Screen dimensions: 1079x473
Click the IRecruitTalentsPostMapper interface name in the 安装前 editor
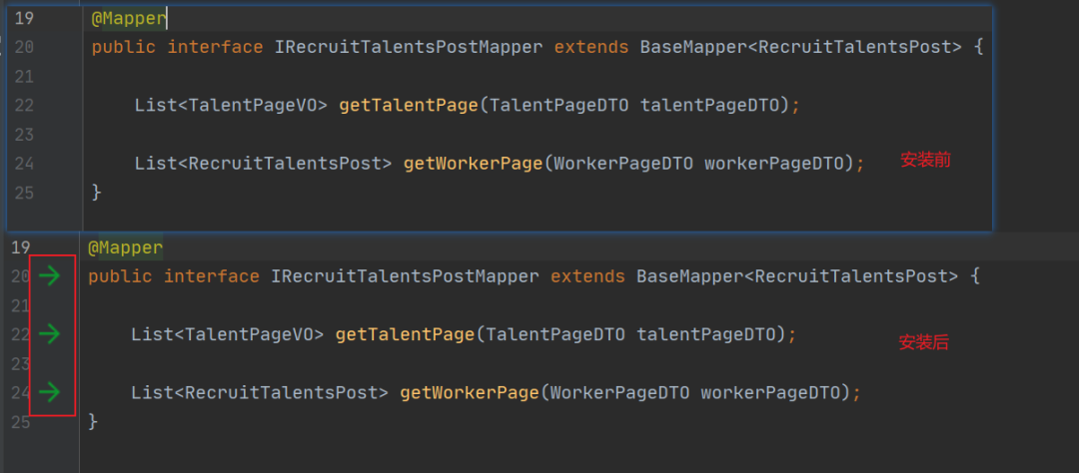coord(409,48)
